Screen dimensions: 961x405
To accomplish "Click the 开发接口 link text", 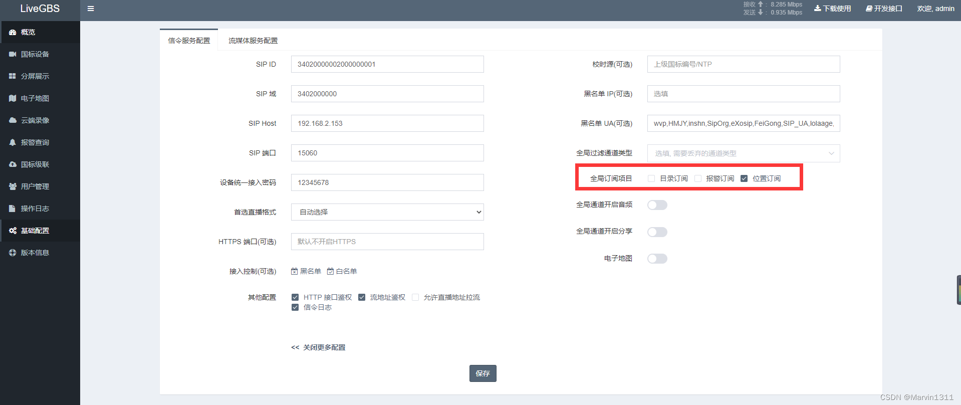I will (x=888, y=9).
